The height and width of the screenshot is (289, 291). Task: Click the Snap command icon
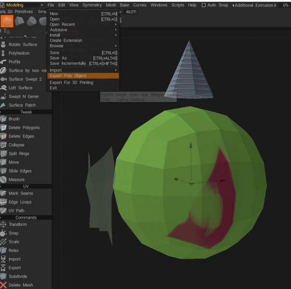click(3, 233)
